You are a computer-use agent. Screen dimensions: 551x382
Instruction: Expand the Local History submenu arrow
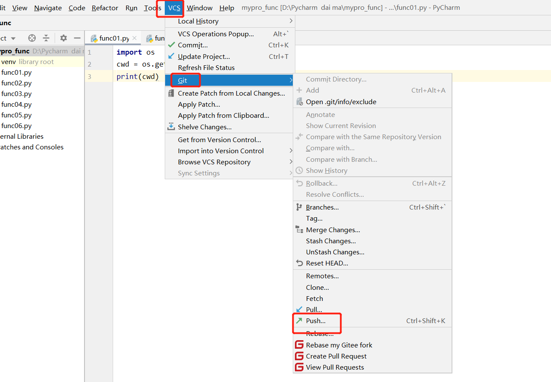point(291,21)
